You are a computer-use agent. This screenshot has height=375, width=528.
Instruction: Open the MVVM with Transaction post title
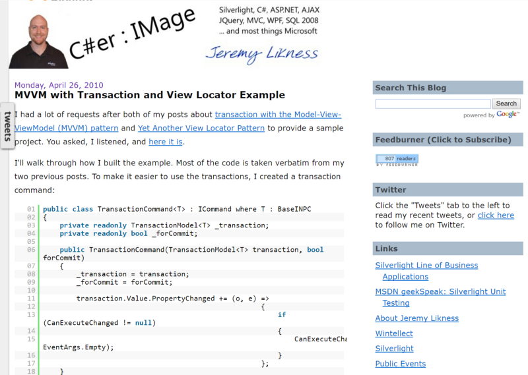(150, 95)
